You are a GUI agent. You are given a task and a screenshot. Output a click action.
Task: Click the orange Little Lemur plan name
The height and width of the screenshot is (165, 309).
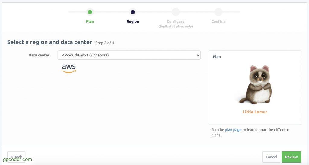(255, 112)
